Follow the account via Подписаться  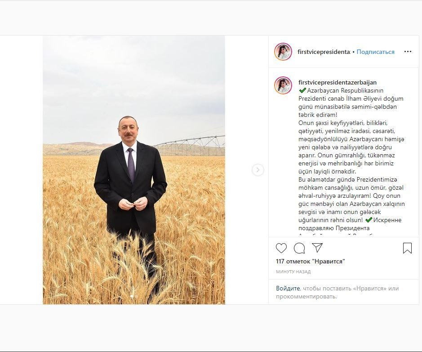(x=375, y=52)
